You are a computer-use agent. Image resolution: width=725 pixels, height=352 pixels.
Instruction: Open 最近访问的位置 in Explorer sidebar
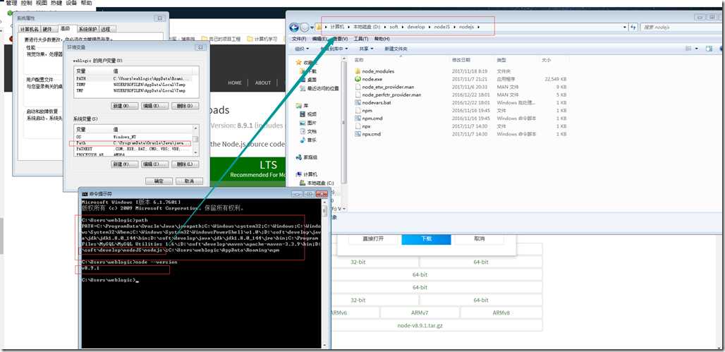(x=319, y=88)
